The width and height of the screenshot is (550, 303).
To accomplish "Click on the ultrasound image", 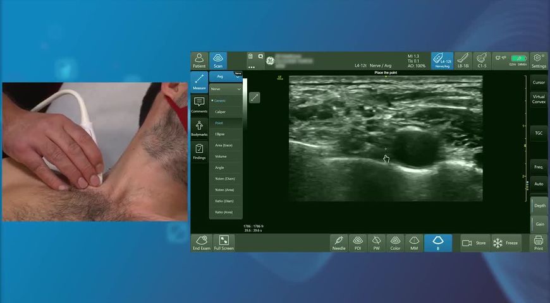I will [x=386, y=138].
